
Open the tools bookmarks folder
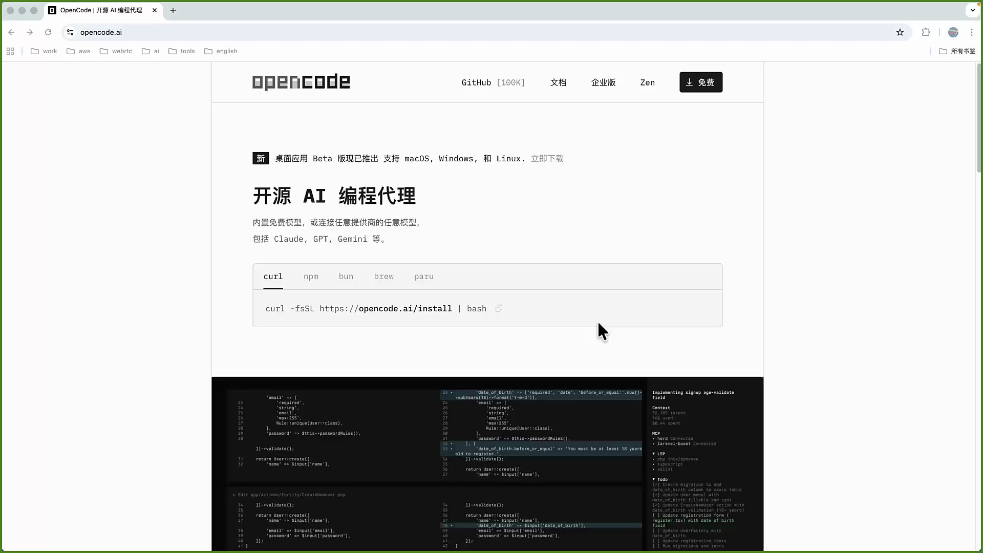182,51
